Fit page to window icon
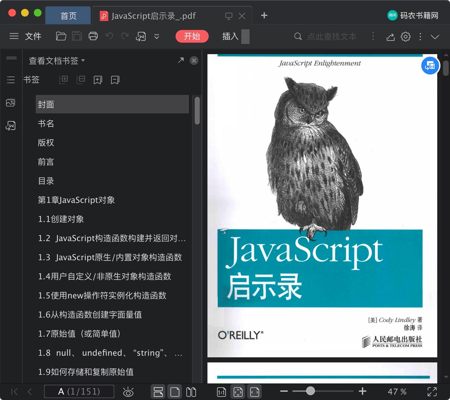Viewport: 450px width, 400px height. (238, 392)
